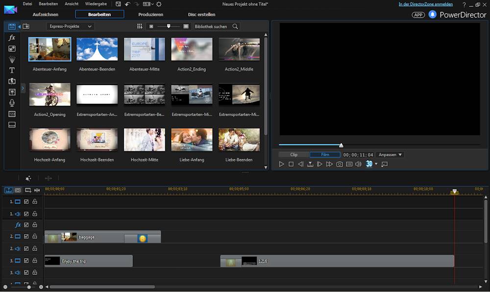490x292 pixels.
Task: Lock video track 2 with padlock
Action: pos(35,237)
